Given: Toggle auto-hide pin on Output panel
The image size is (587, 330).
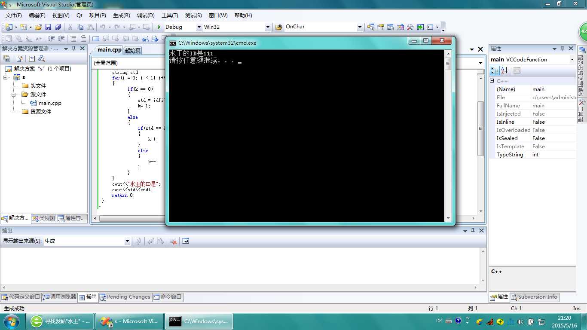Looking at the screenshot, I should [473, 231].
